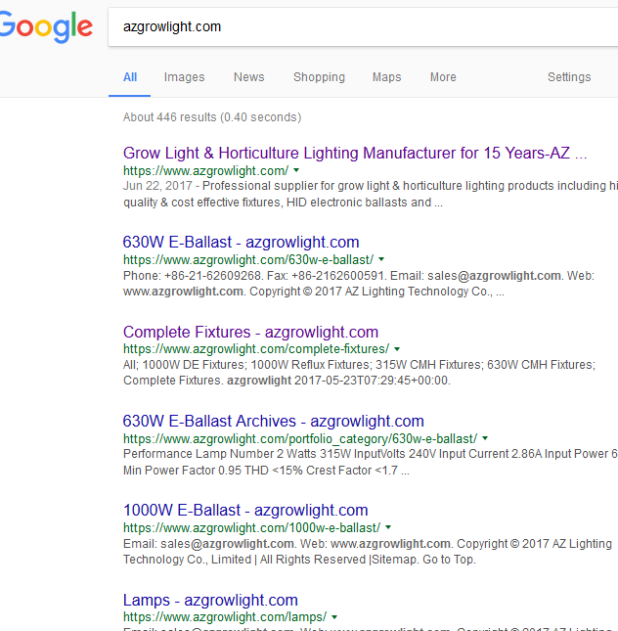The width and height of the screenshot is (618, 631).
Task: Select the All tab
Action: tap(130, 77)
